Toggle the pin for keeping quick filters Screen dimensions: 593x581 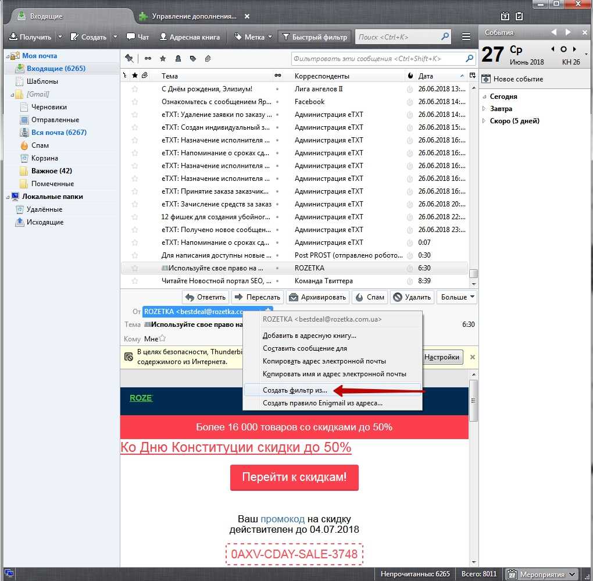(129, 59)
